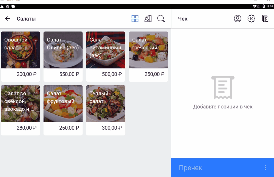The image size is (274, 177).
Task: Click the 550,00 ₽ price label
Action: [x=69, y=74]
